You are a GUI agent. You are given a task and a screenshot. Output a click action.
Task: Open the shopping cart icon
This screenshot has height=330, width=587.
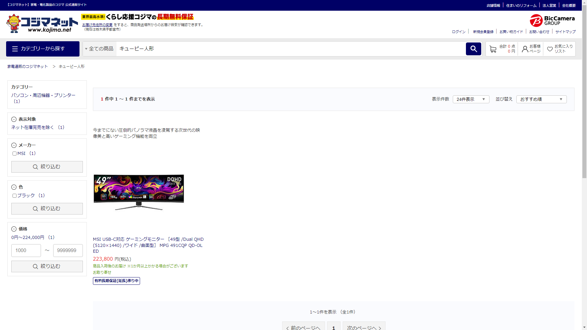coord(493,49)
